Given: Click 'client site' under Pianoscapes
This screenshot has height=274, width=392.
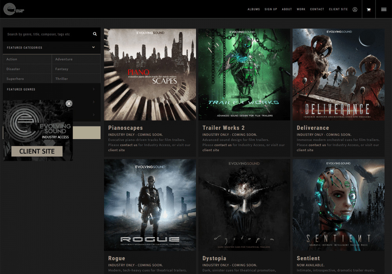Looking at the screenshot, I should click(x=116, y=150).
